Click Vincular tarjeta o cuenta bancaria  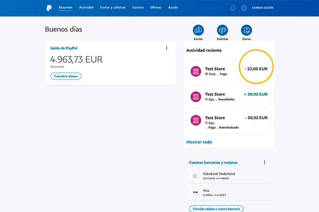tap(216, 209)
